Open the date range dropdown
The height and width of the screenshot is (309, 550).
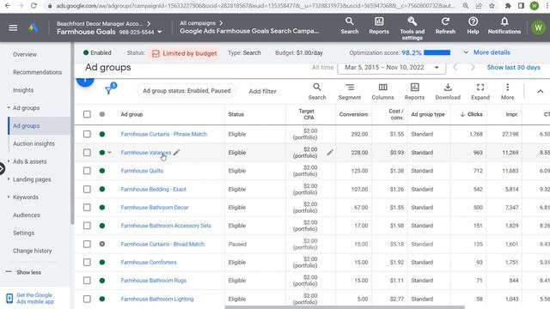click(392, 68)
